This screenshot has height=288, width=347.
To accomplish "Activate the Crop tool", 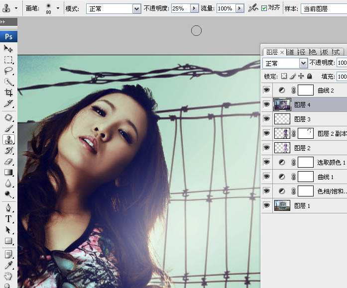I will [8, 93].
